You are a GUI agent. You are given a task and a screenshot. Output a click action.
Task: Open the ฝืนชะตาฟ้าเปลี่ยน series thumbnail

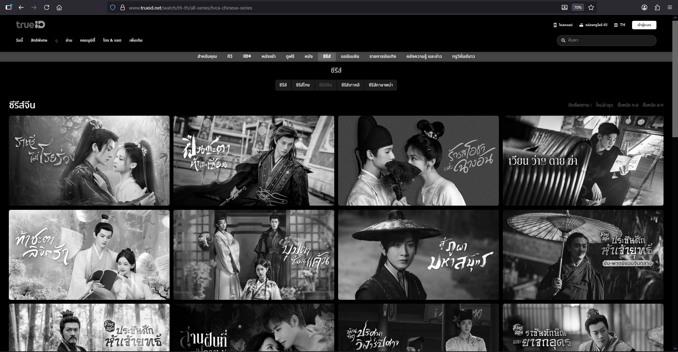tap(254, 160)
